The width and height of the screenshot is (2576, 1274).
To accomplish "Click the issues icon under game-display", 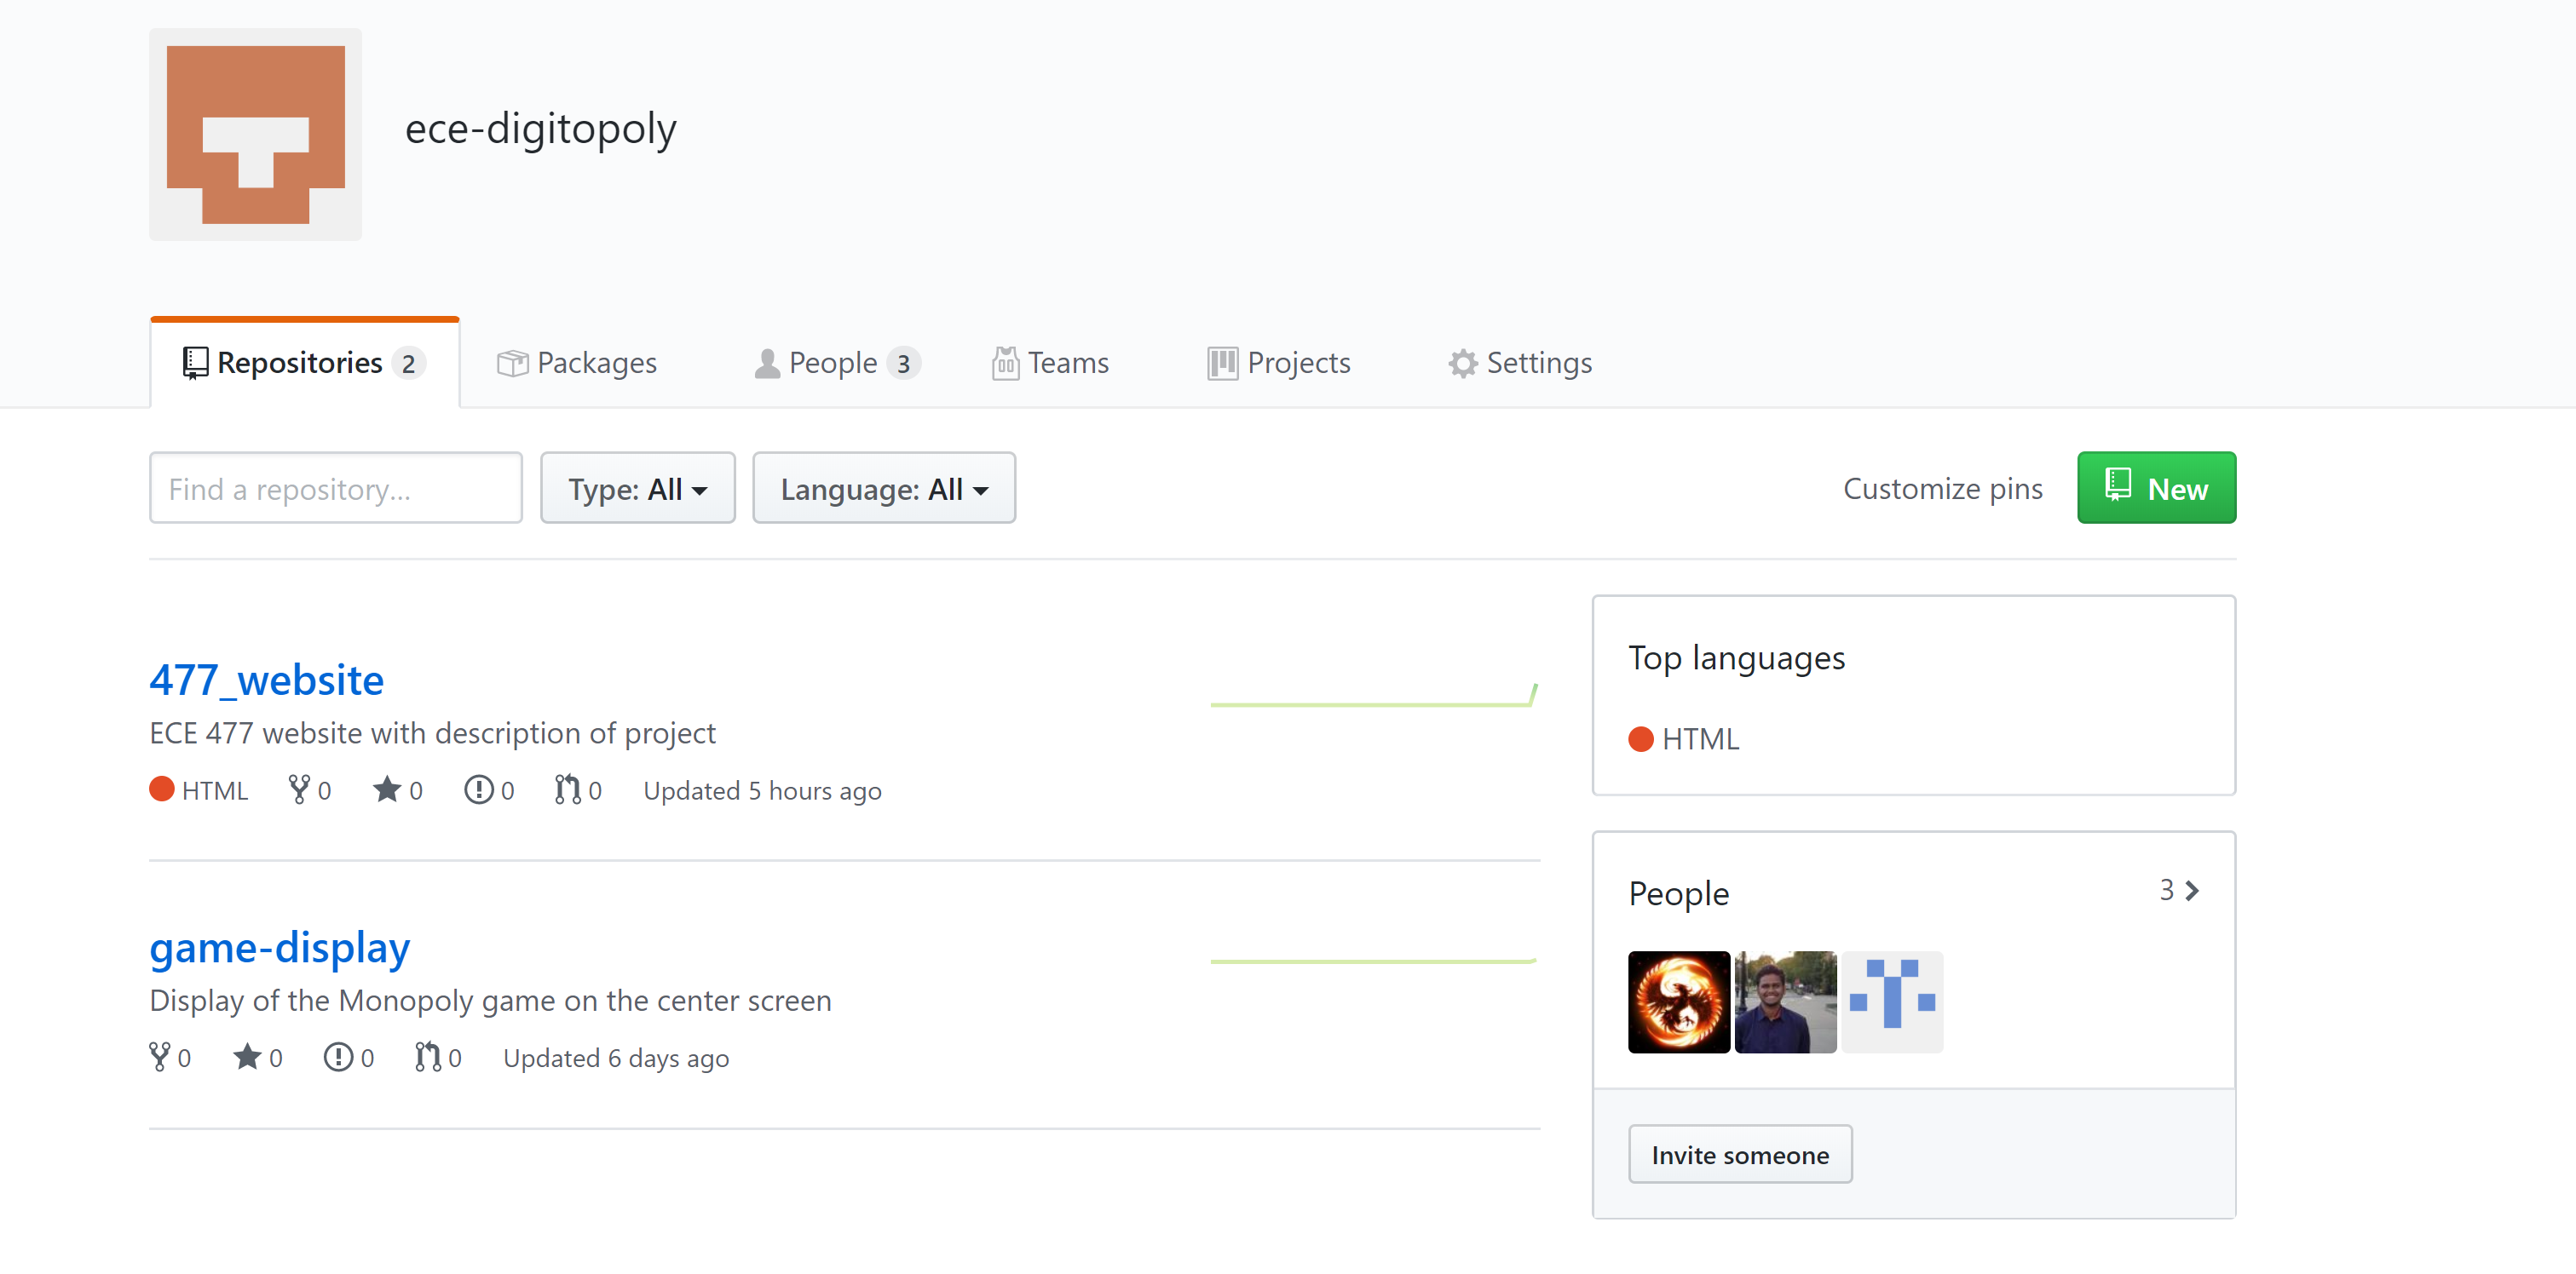I will 338,1057.
